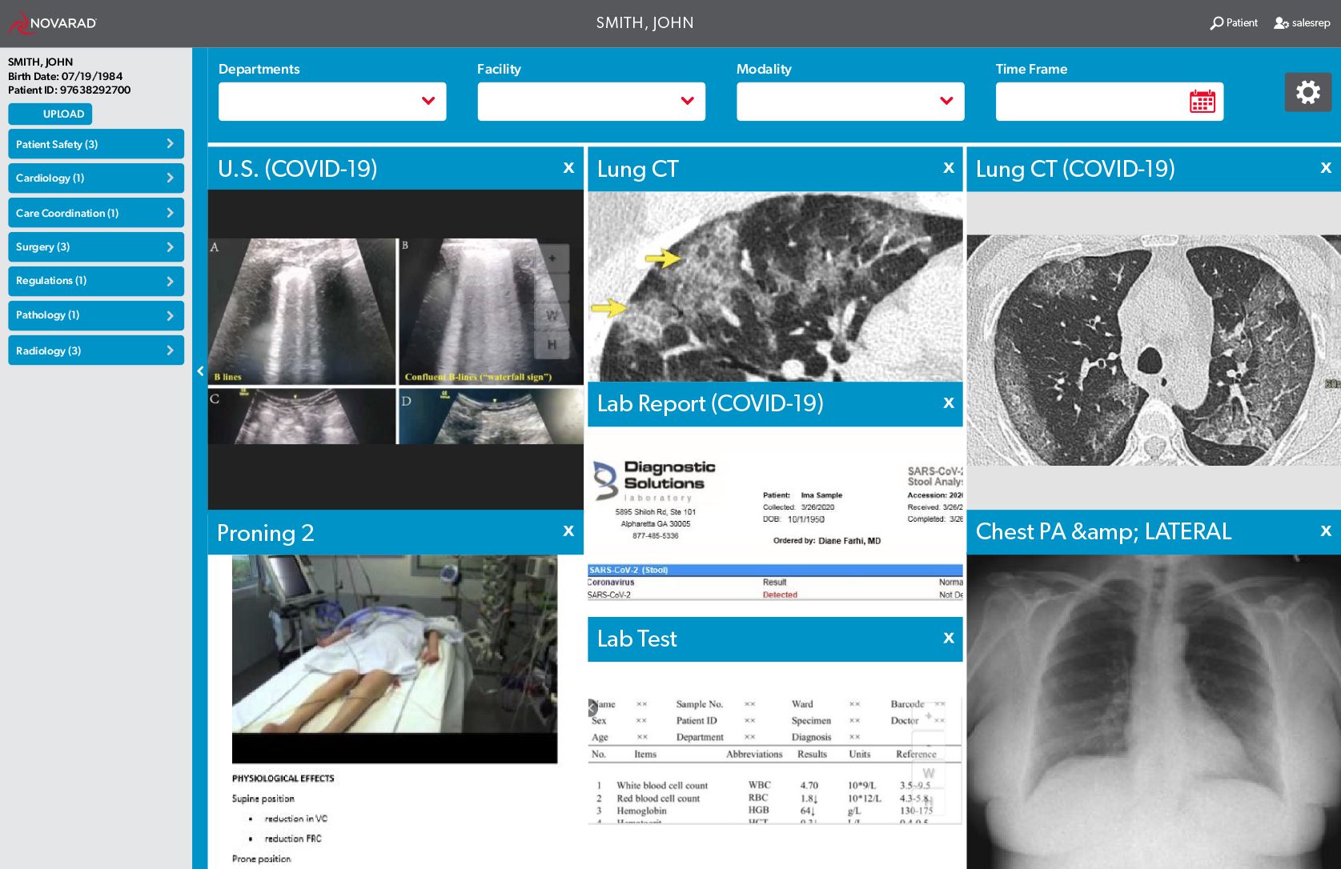Open the Time Frame calendar picker
The image size is (1341, 869).
[1202, 102]
